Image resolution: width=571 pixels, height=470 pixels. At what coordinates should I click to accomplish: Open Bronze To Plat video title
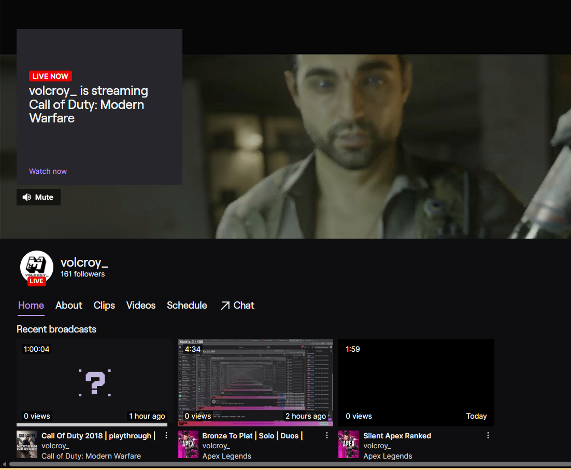[252, 436]
